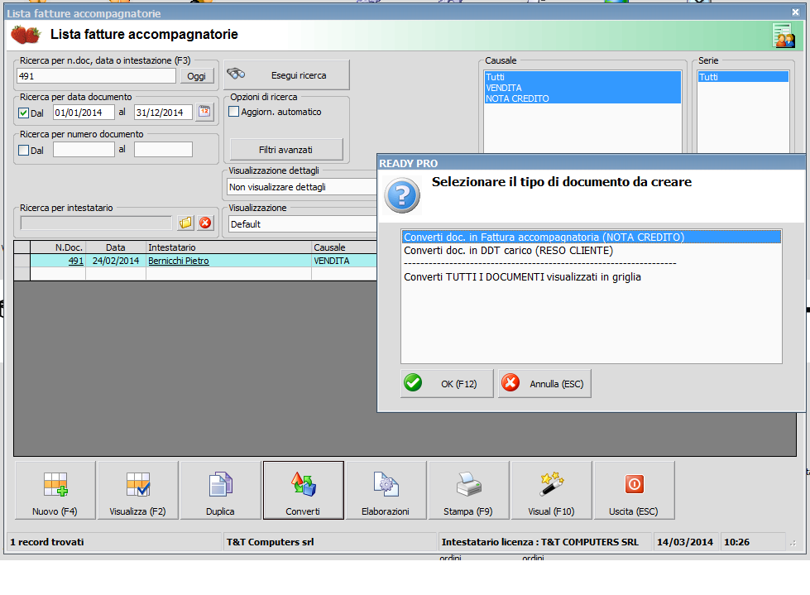This screenshot has width=810, height=595.
Task: Toggle Dal checkbox for numero documento
Action: point(23,151)
